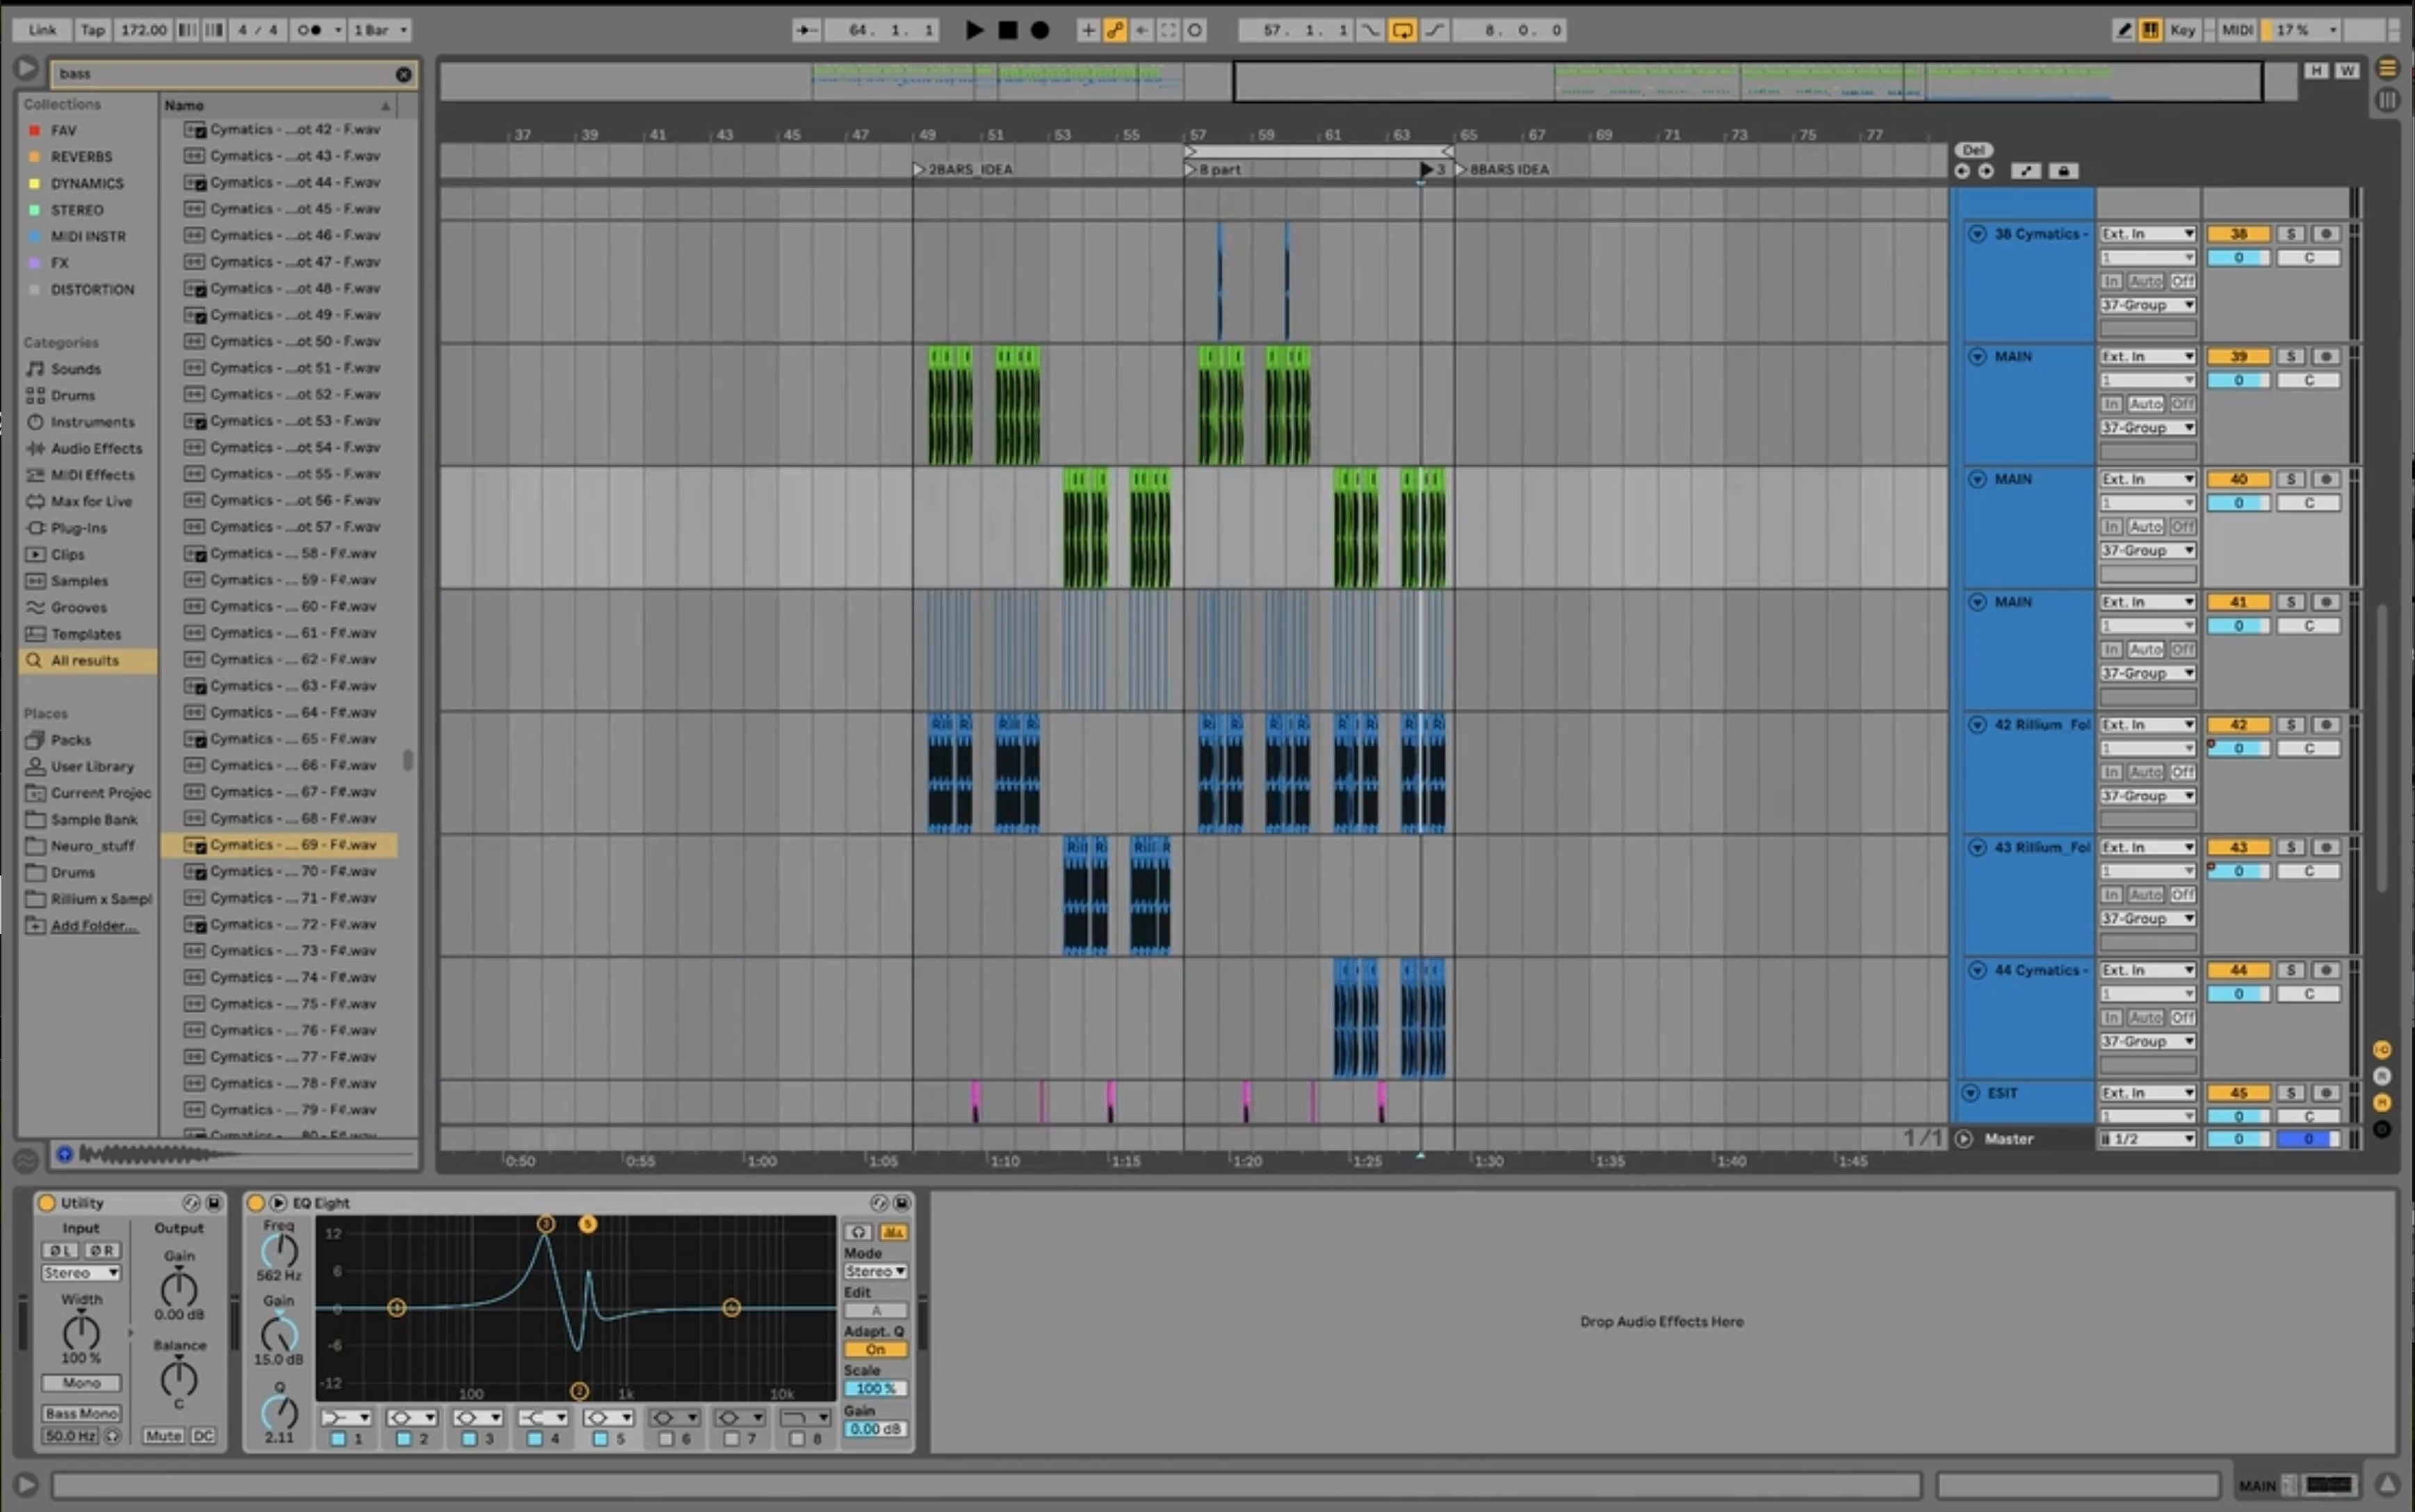Click the Link button
The height and width of the screenshot is (1512, 2415).
[x=42, y=30]
